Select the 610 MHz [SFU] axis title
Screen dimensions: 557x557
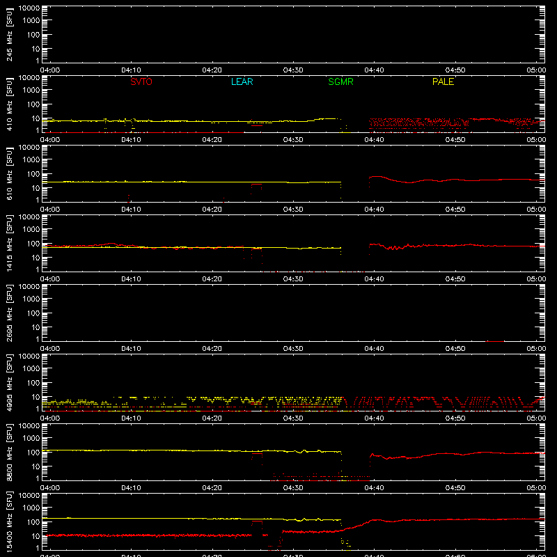9,173
